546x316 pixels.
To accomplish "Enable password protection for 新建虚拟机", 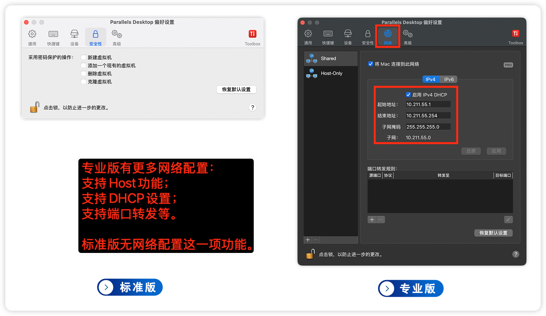I will pos(84,57).
